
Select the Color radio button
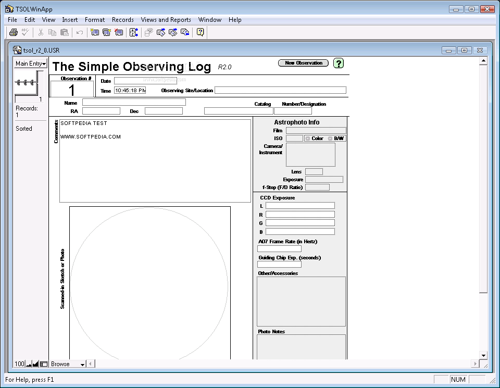click(308, 139)
